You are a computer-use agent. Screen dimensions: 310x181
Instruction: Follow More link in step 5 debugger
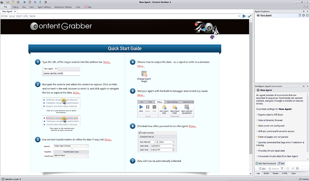click(x=141, y=95)
